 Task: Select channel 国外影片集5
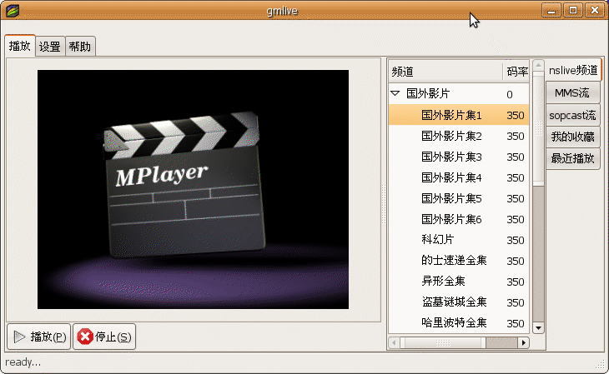(459, 198)
